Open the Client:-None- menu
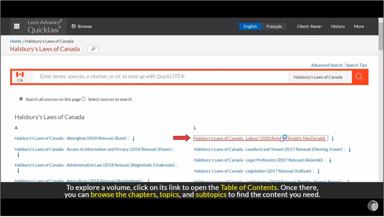The height and width of the screenshot is (217, 384). [x=309, y=26]
